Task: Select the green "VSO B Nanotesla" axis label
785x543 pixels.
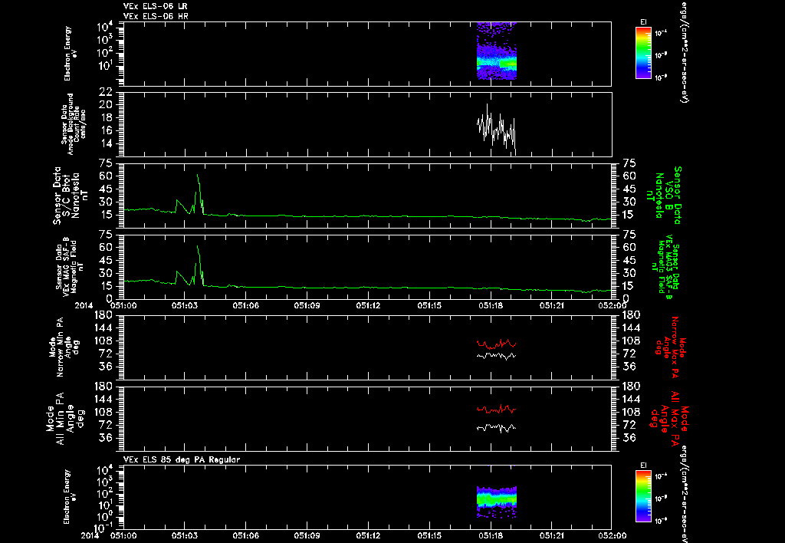Action: pos(664,196)
